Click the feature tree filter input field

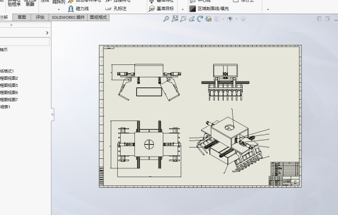[x=25, y=41]
